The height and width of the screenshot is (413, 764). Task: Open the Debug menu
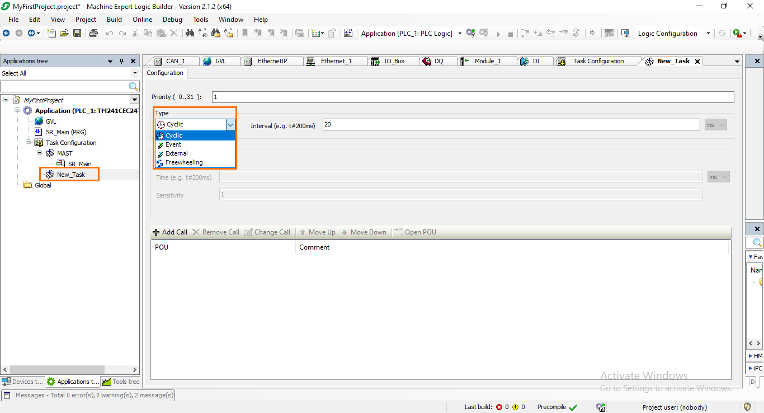(x=172, y=19)
